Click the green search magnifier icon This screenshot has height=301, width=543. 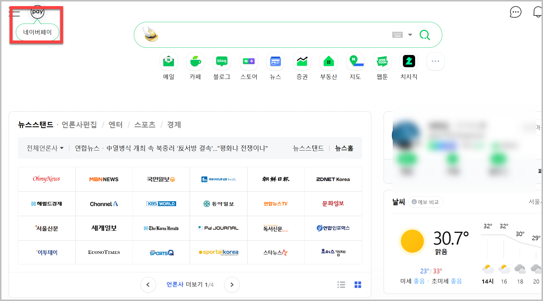[x=425, y=35]
